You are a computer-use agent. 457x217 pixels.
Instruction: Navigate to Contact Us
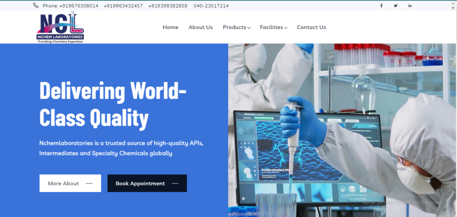pyautogui.click(x=311, y=27)
